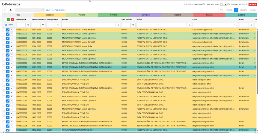Edit document DA25000003 with pencil icon
258x133 pixels.
(8, 34)
